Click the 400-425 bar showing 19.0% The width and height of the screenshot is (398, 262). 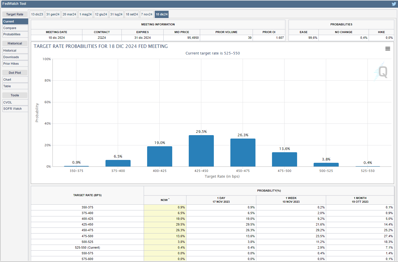[160, 157]
